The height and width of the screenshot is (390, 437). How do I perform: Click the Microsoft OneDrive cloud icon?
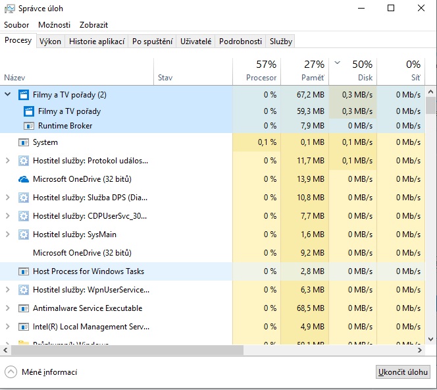coord(24,179)
